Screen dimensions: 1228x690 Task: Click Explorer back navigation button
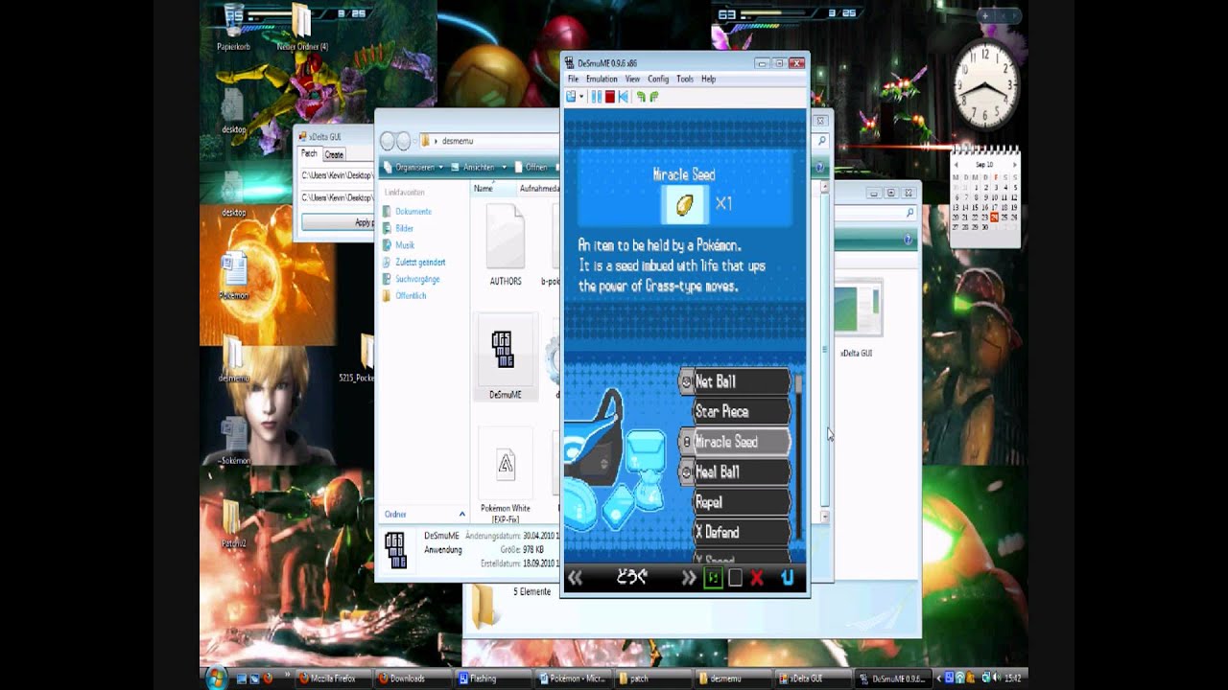coord(388,141)
